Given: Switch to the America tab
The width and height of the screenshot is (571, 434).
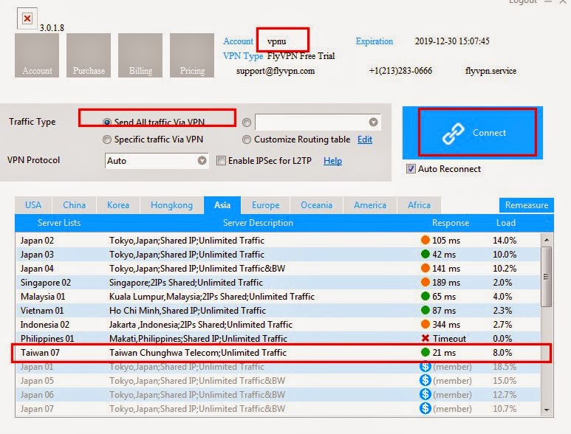Looking at the screenshot, I should 370,205.
